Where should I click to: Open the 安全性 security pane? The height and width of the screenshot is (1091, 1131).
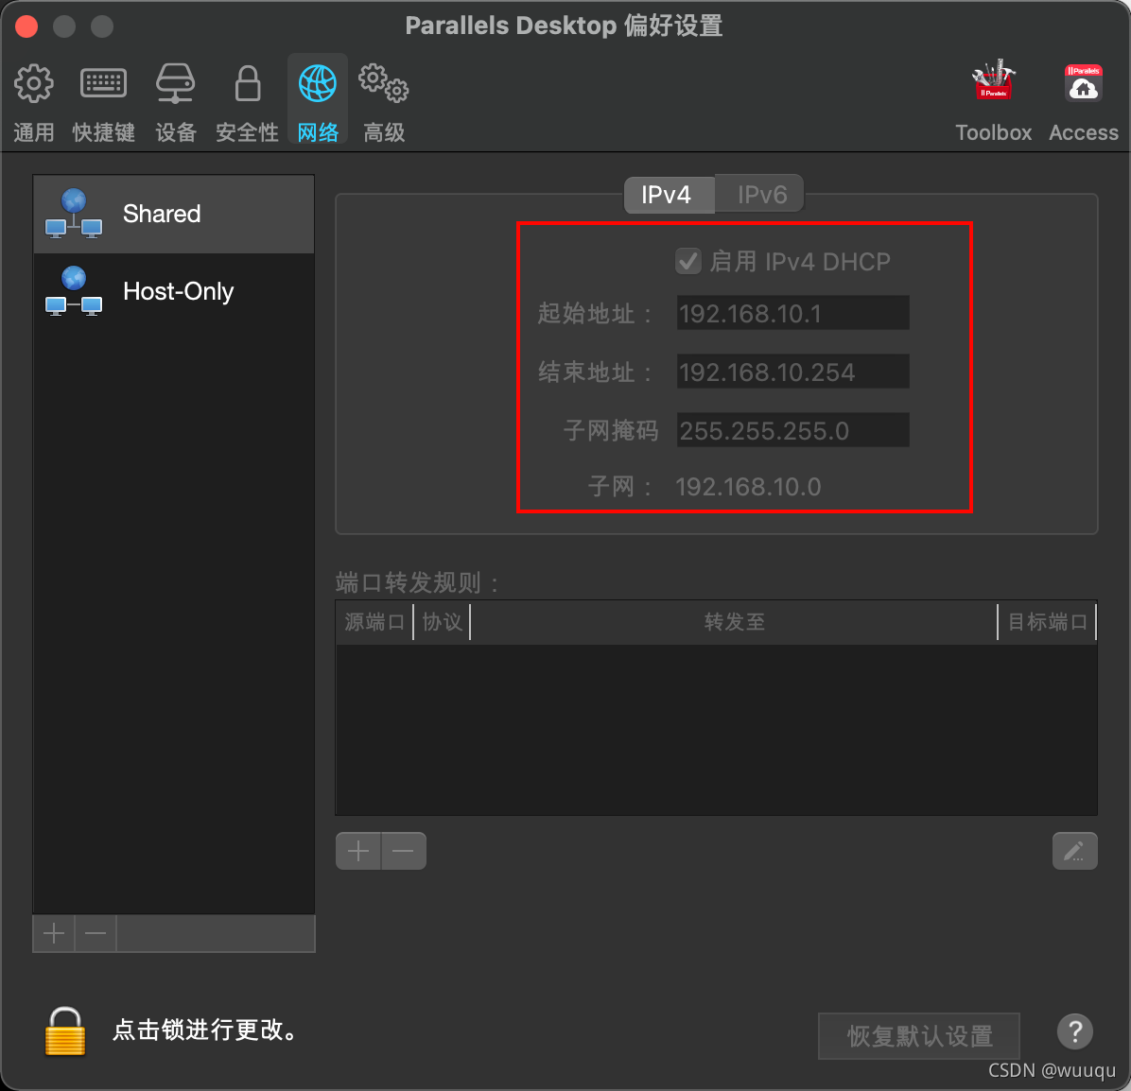click(x=247, y=101)
